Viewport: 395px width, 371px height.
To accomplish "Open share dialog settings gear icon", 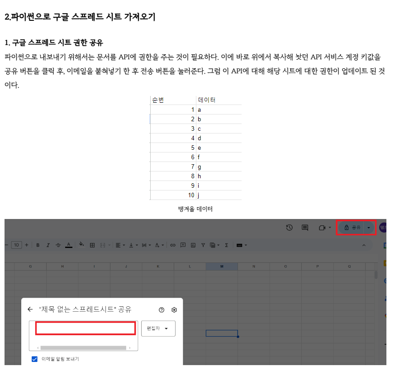I will [x=174, y=310].
